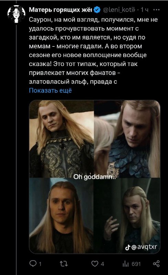Image resolution: width=168 pixels, height=275 pixels.
Task: Click the likes count 4
Action: [103, 264]
